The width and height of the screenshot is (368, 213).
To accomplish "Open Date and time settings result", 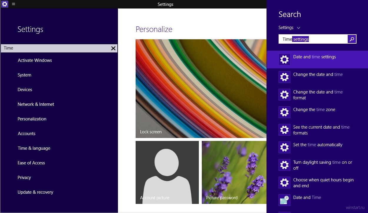I will pos(317,59).
